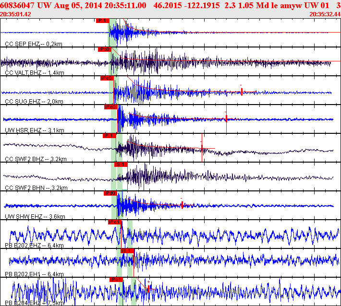The height and width of the screenshot is (306, 341).
Task: Click the coda end marker on HSR trace
Action: [226, 118]
